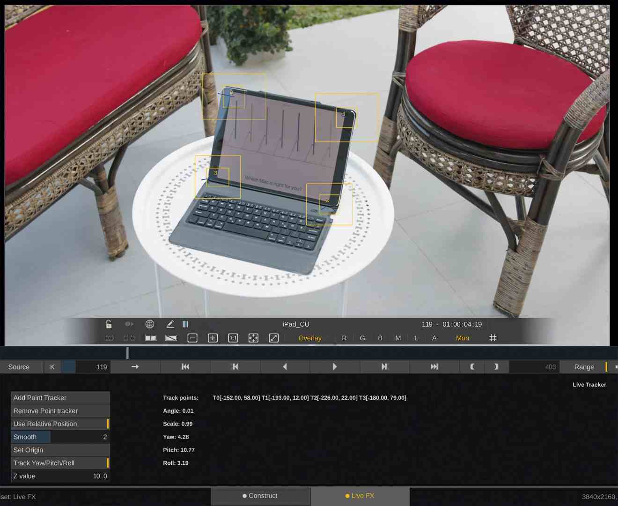This screenshot has height=506, width=618.
Task: Toggle the grid overlay icon
Action: 493,337
